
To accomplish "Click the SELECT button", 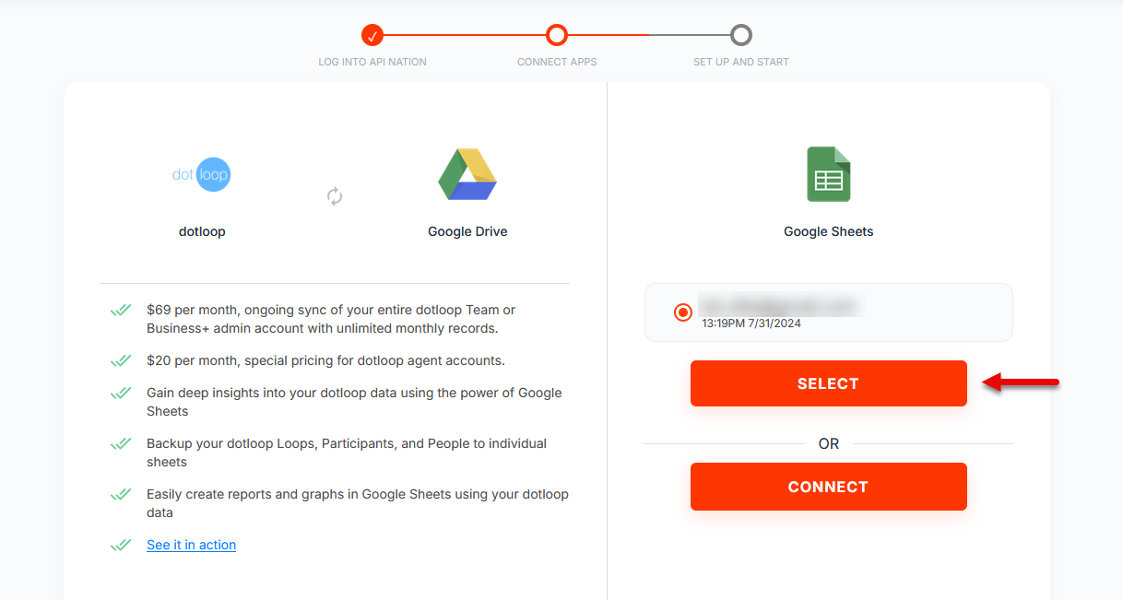I will click(828, 382).
